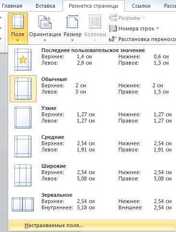Click the Средние preset title

click(x=52, y=137)
